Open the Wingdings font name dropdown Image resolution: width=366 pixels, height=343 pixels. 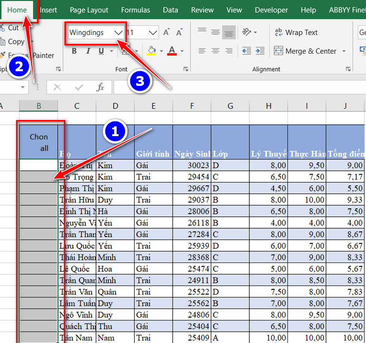[118, 33]
